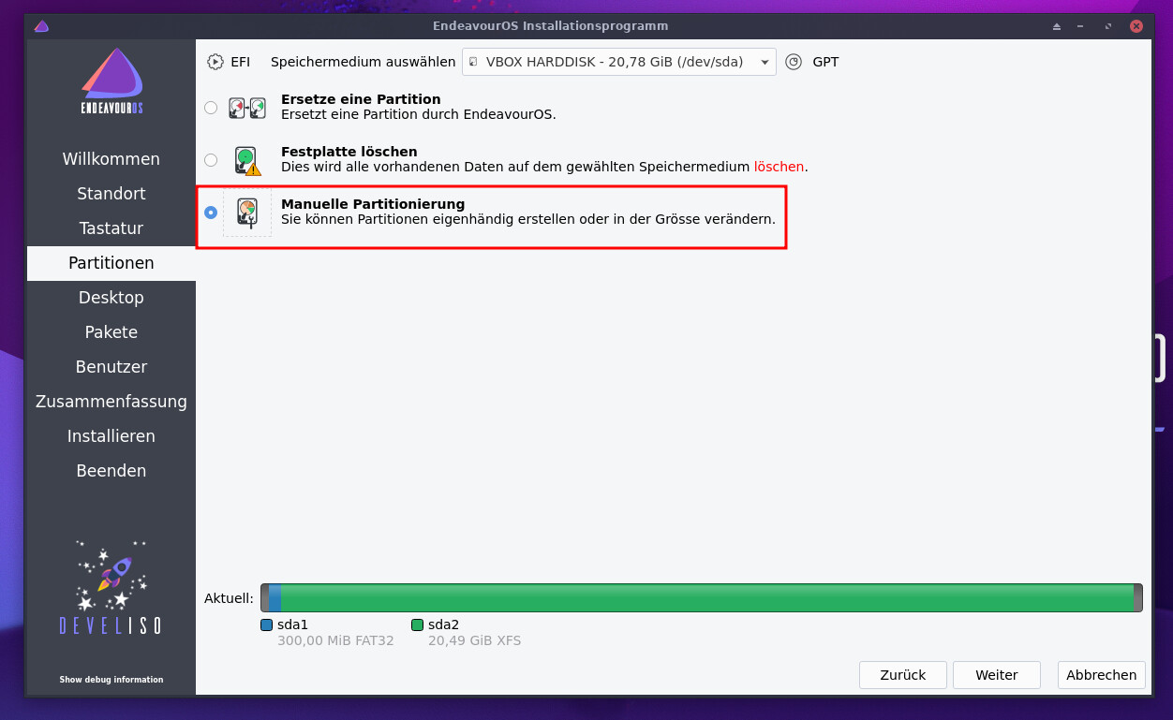The image size is (1173, 720).
Task: Maximize the installer window
Action: point(1110,26)
